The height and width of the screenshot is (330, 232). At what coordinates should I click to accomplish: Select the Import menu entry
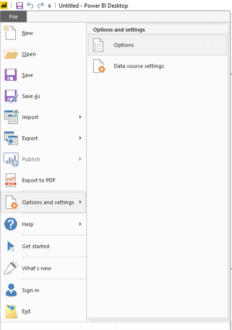coord(43,117)
